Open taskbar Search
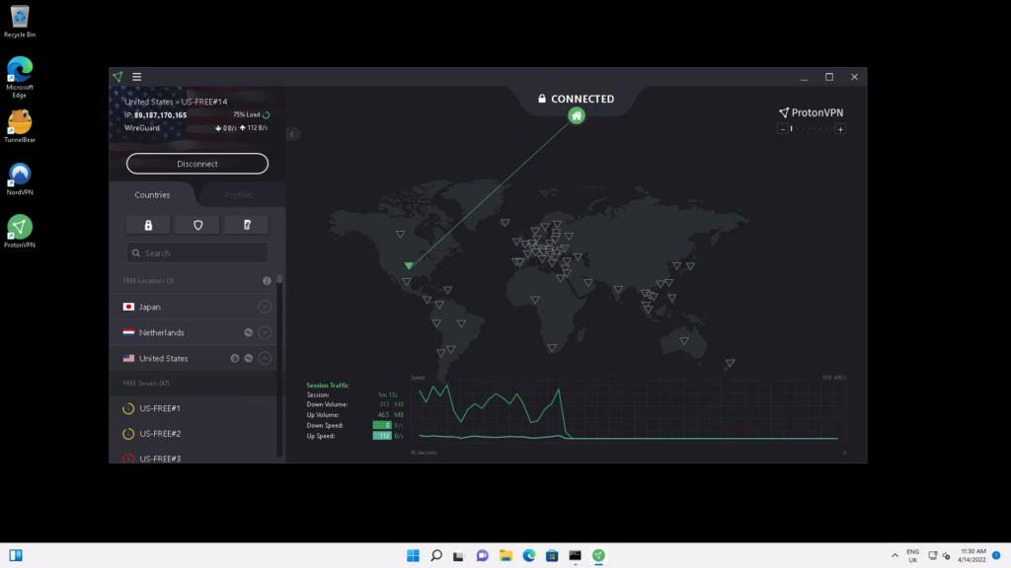 click(436, 555)
